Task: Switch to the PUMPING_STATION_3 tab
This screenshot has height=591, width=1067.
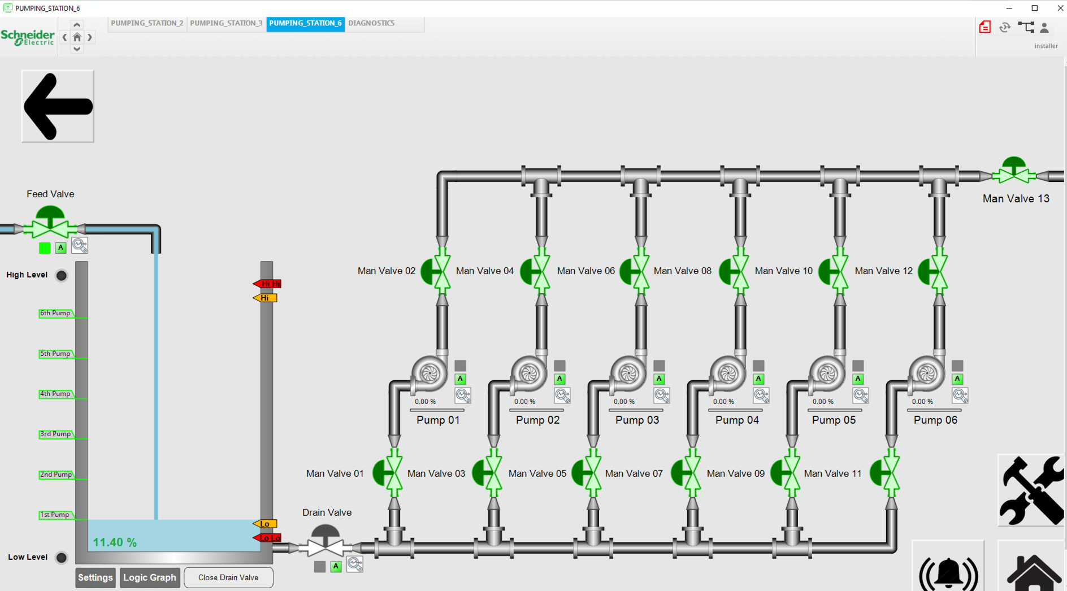Action: click(x=226, y=23)
